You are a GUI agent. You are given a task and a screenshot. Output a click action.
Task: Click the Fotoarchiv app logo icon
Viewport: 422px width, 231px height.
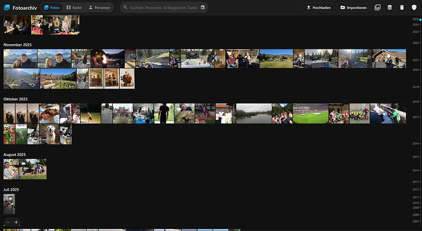(7, 7)
